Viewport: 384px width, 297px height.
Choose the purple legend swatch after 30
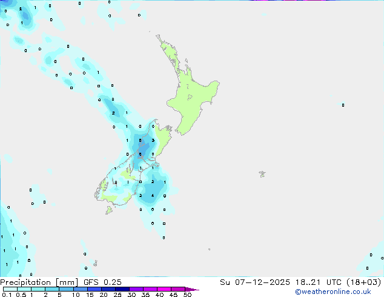136,289
